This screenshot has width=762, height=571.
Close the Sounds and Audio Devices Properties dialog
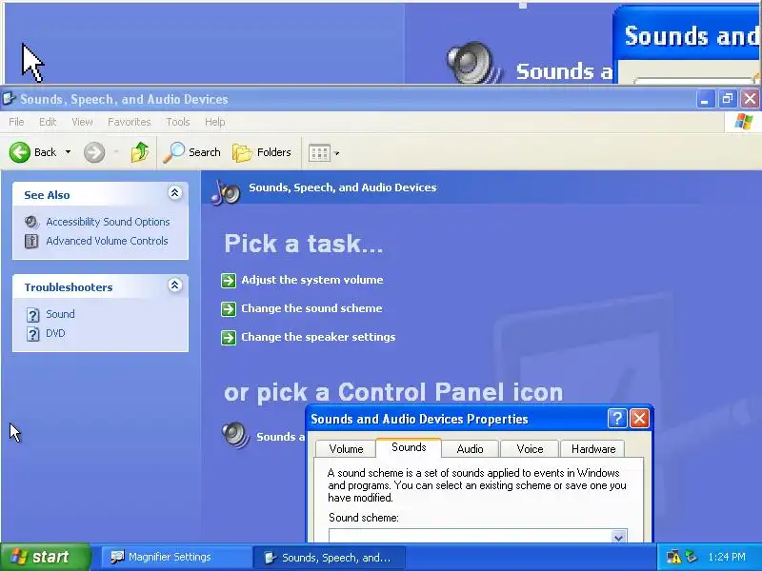coord(639,418)
